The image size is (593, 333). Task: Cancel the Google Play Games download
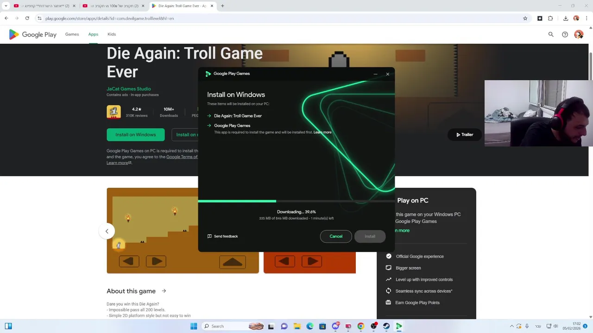[x=336, y=236]
